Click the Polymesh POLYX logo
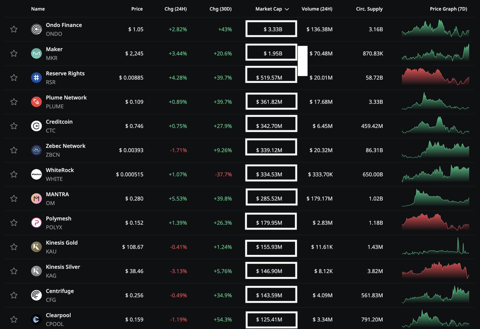Viewport: 480px width, 329px height. coord(36,223)
